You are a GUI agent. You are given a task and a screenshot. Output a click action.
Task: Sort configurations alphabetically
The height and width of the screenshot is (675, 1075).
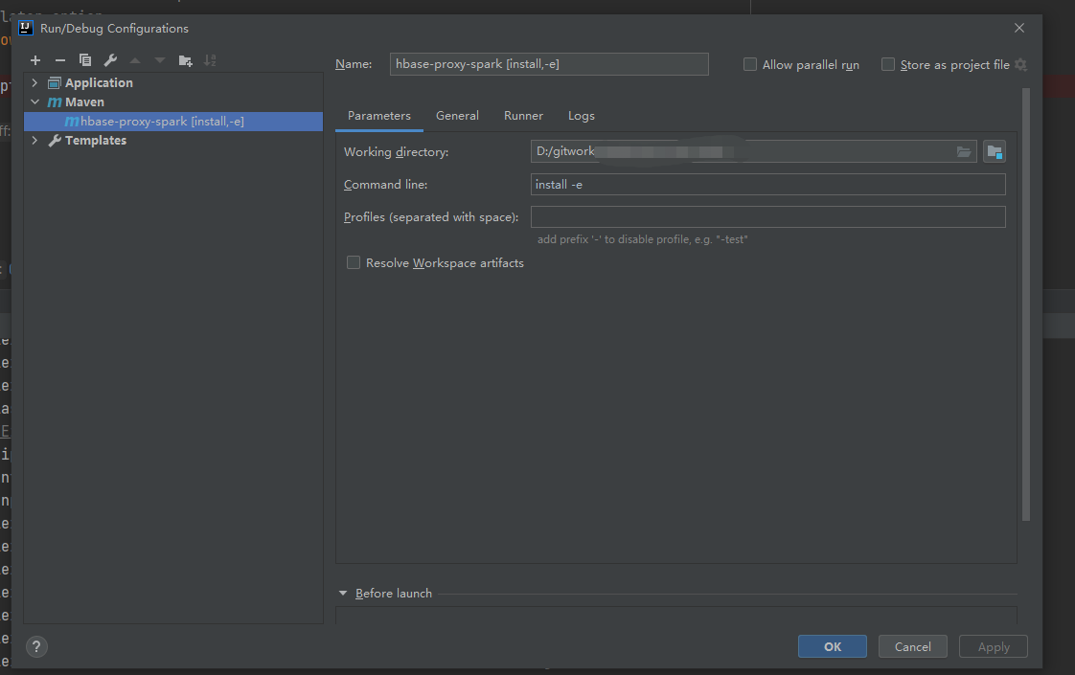pyautogui.click(x=210, y=59)
